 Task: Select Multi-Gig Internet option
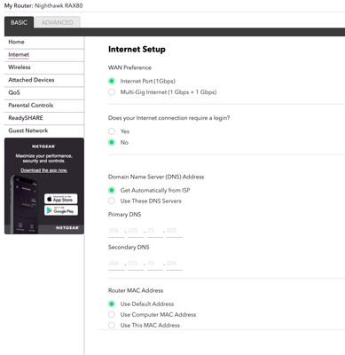coord(112,92)
